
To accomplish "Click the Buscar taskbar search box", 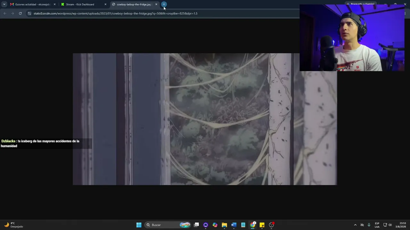I will tap(168, 225).
